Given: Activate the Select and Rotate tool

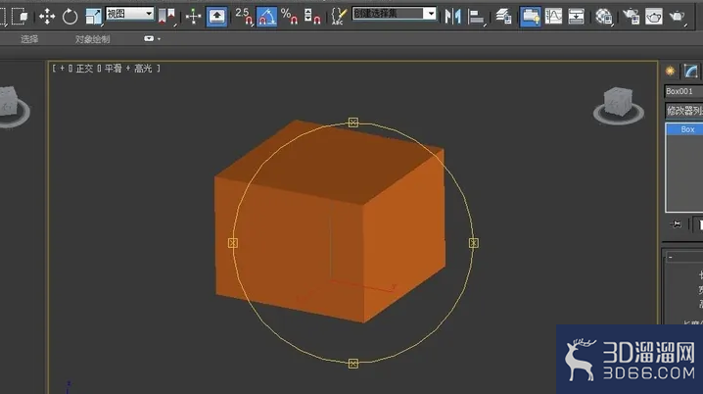Looking at the screenshot, I should tap(70, 17).
